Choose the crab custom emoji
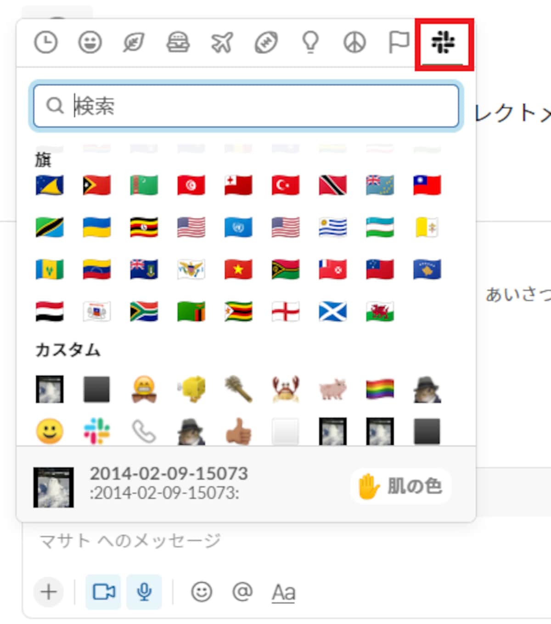551x624 pixels. pos(286,389)
